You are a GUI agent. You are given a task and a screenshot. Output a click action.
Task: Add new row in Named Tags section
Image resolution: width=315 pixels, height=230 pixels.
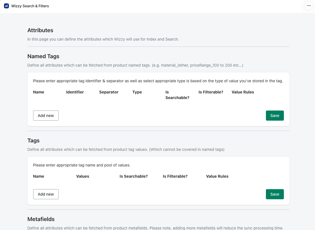click(x=46, y=116)
